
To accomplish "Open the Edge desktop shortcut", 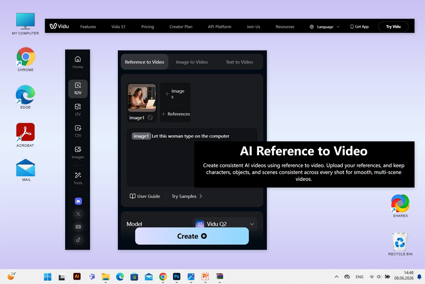I will (25, 97).
